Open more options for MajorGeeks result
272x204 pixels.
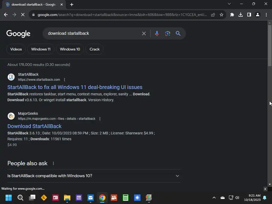tap(100, 119)
